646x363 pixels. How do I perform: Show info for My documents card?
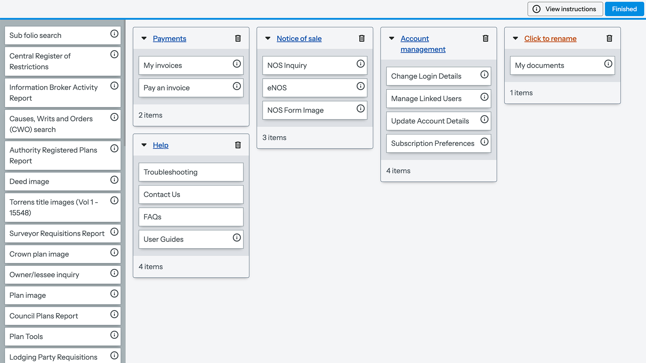tap(608, 64)
